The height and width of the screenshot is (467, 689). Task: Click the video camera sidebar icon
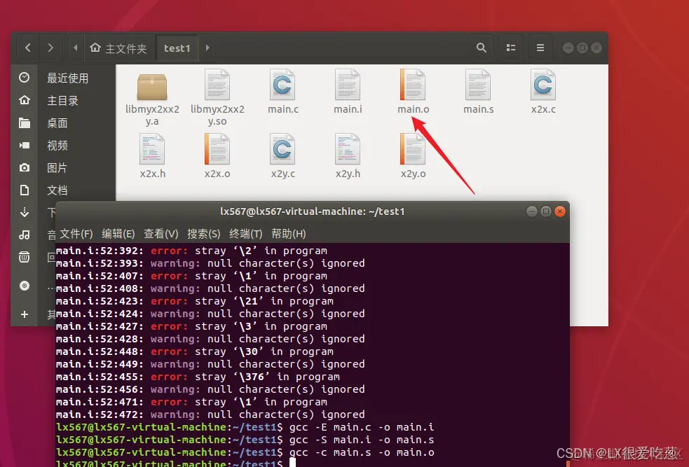tap(24, 145)
